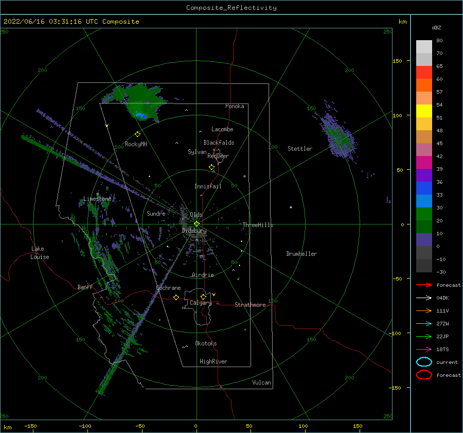Image resolution: width=463 pixels, height=433 pixels.
Task: Pick the light gray 80 dBZ swatch
Action: (x=424, y=46)
